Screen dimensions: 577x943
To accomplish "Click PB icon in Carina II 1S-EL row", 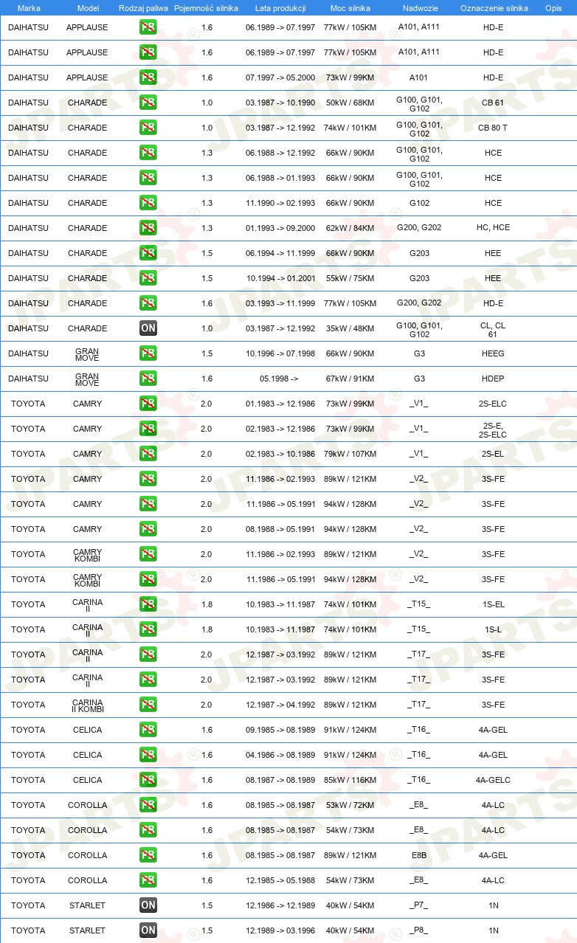I will pyautogui.click(x=148, y=604).
